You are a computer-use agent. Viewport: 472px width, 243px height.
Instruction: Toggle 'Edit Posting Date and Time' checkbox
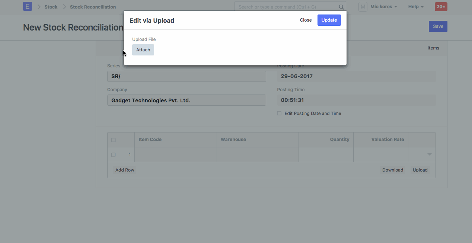click(279, 113)
